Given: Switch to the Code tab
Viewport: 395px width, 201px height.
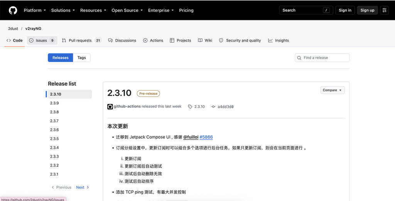Looking at the screenshot, I should pos(15,40).
